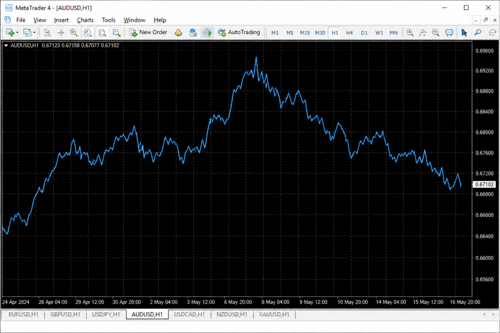Switch to M30 timeframe
This screenshot has width=500, height=333.
320,33
